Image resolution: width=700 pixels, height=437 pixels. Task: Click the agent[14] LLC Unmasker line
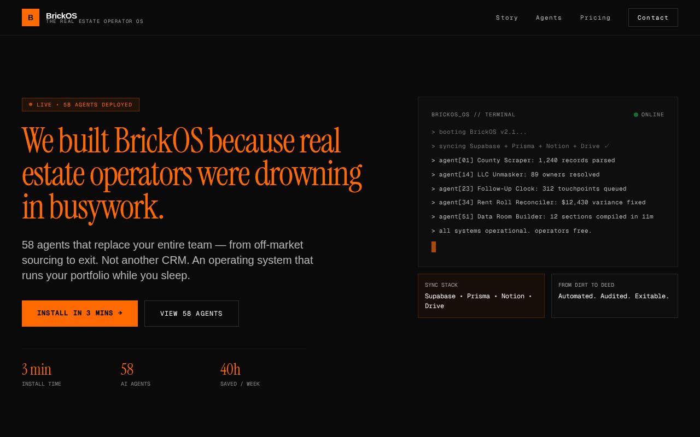pos(516,175)
